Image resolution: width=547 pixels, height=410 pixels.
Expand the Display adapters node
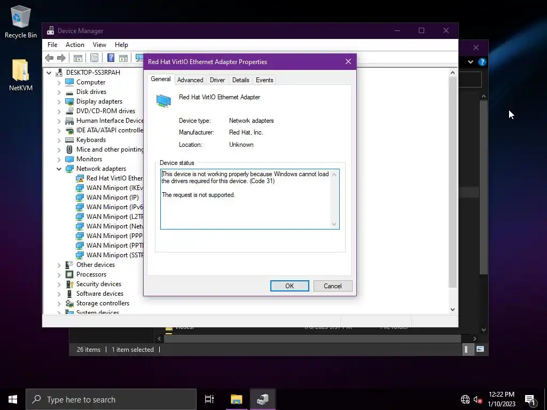[x=59, y=102]
